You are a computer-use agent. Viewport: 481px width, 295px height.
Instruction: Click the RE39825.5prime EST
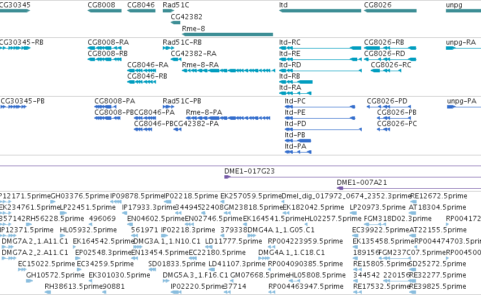pos(413,293)
